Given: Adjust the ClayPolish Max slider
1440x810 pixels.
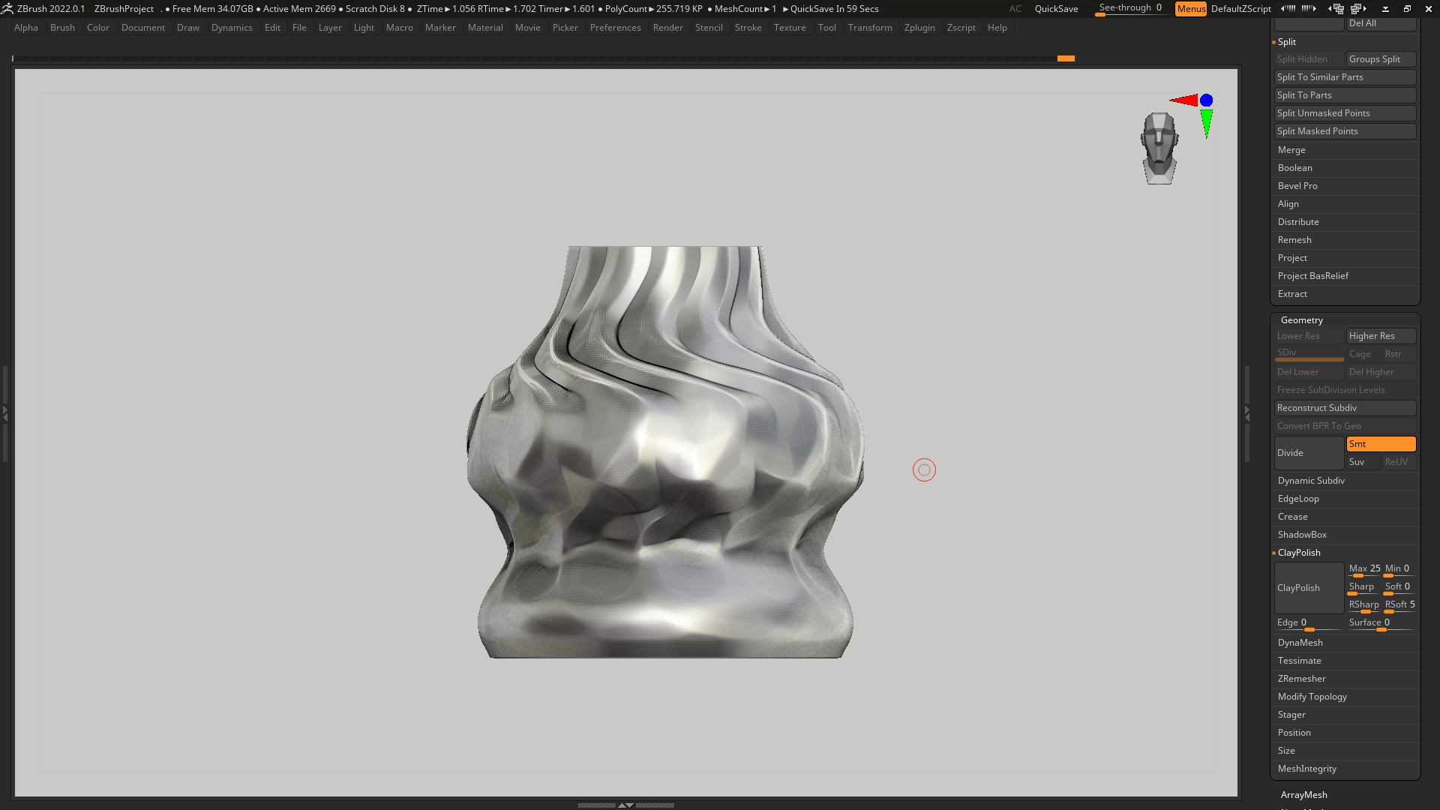Looking at the screenshot, I should [x=1364, y=570].
